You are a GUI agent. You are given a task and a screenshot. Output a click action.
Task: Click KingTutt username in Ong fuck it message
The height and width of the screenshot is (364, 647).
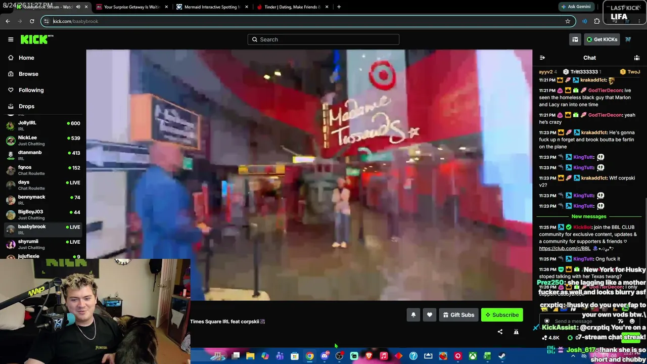583,259
